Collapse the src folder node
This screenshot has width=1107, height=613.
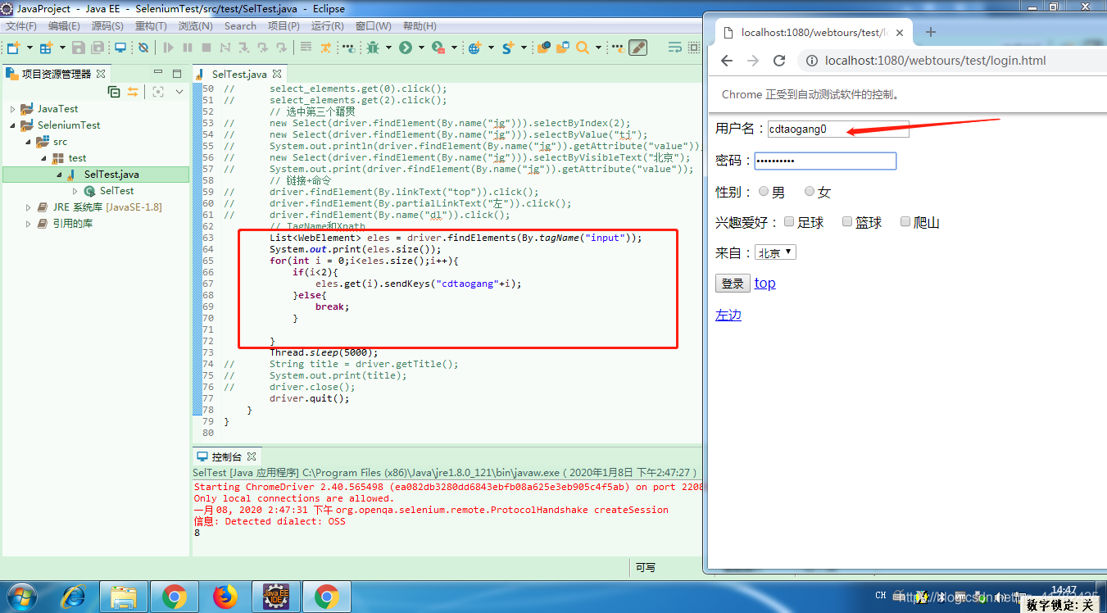click(29, 142)
